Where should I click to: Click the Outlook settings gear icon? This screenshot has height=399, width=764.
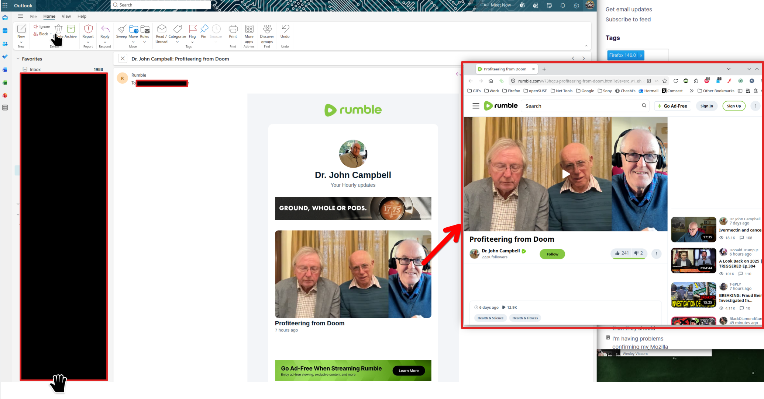[x=576, y=6]
